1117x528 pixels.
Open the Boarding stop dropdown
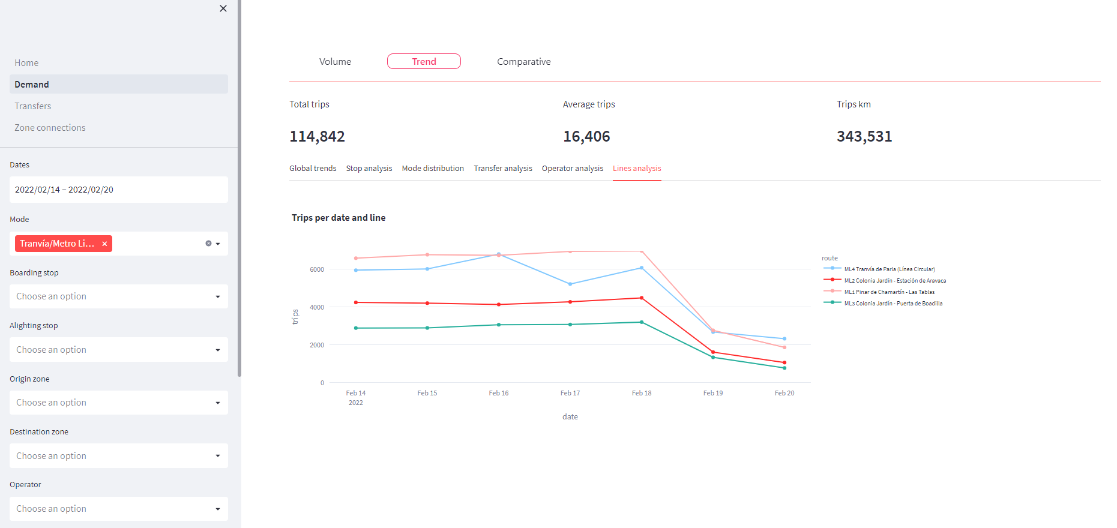pyautogui.click(x=118, y=296)
